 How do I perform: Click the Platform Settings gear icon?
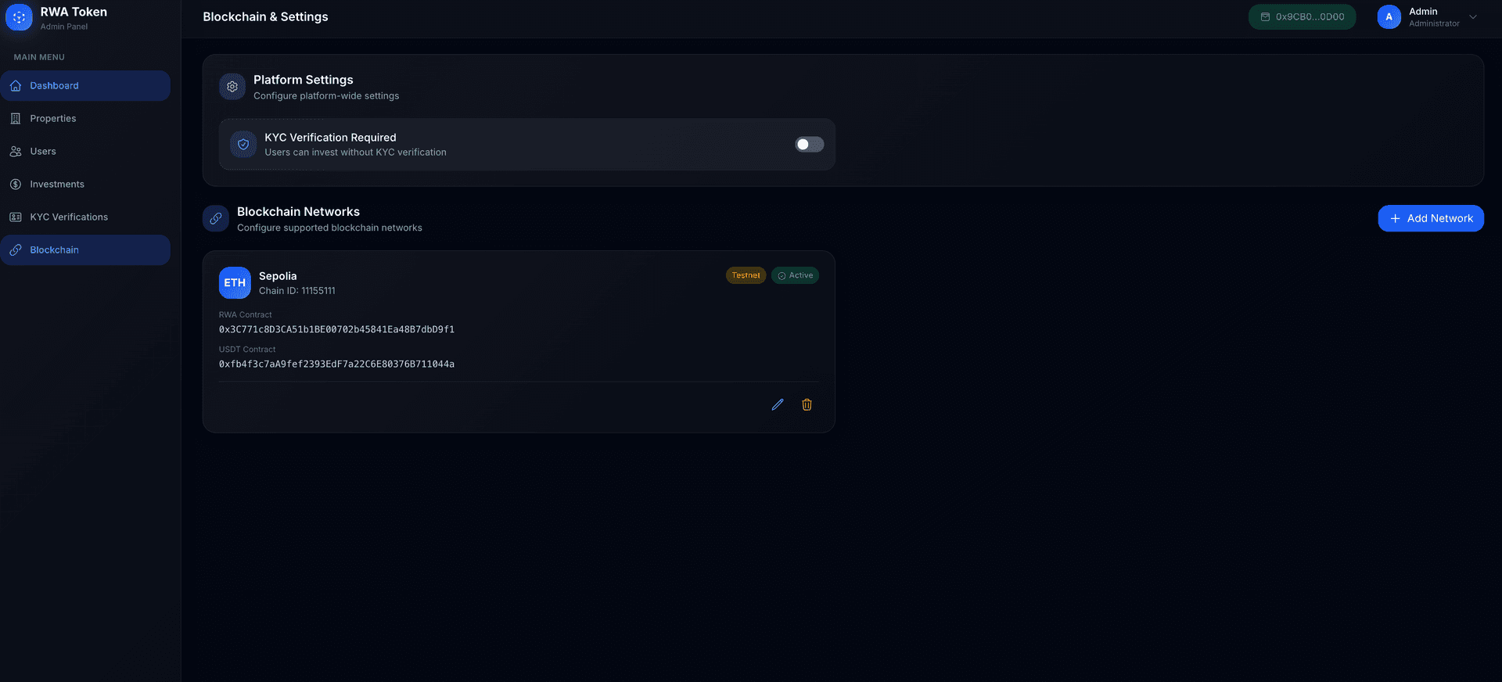point(232,87)
